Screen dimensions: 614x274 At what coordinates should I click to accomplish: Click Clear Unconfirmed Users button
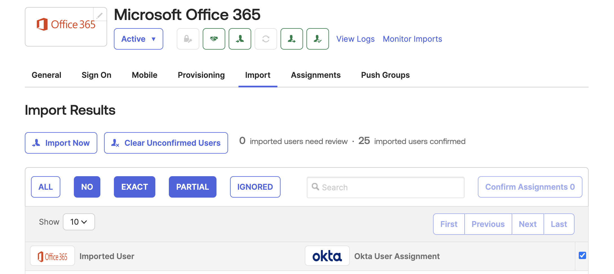[x=166, y=143]
